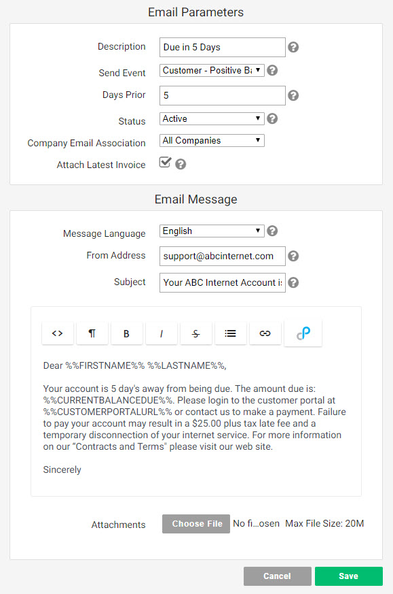Screen dimensions: 393x594
Task: Expand the Company Email Association dropdown
Action: [212, 141]
